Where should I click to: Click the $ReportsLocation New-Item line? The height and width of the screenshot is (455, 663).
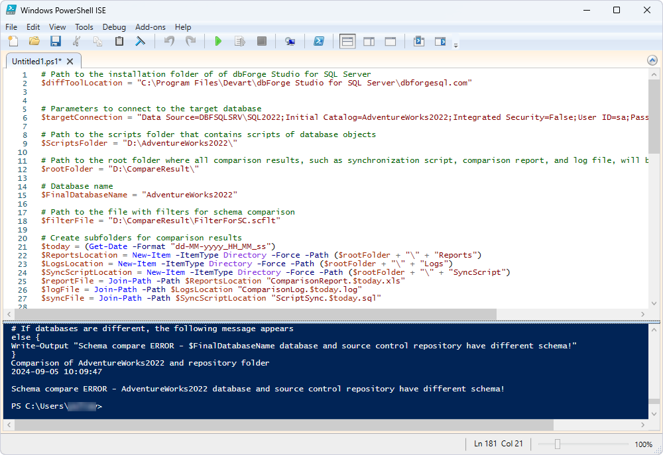261,255
